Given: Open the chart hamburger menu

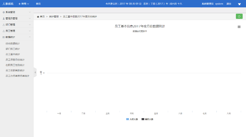Looking at the screenshot, I should click(239, 27).
